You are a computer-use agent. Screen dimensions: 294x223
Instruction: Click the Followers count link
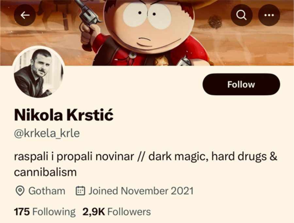116,212
